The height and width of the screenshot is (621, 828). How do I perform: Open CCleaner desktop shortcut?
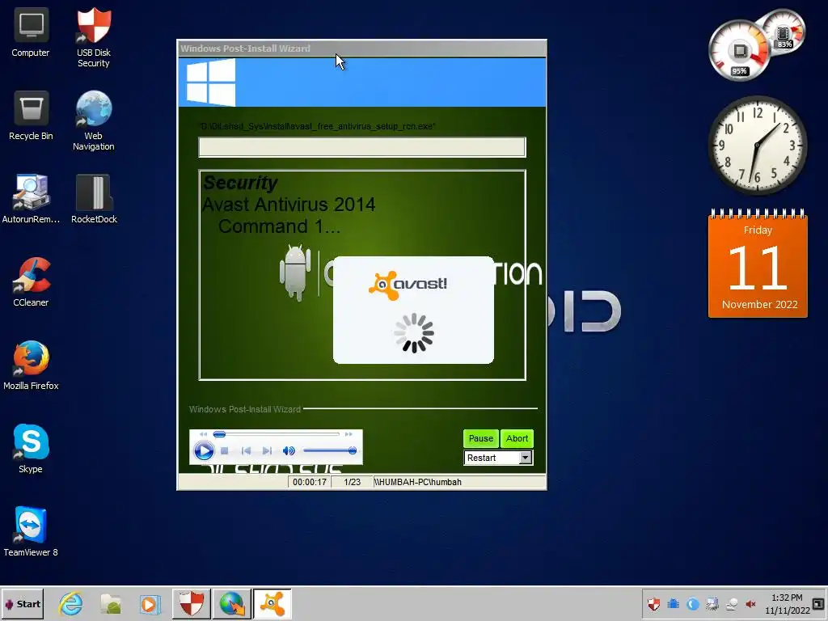[x=31, y=282]
